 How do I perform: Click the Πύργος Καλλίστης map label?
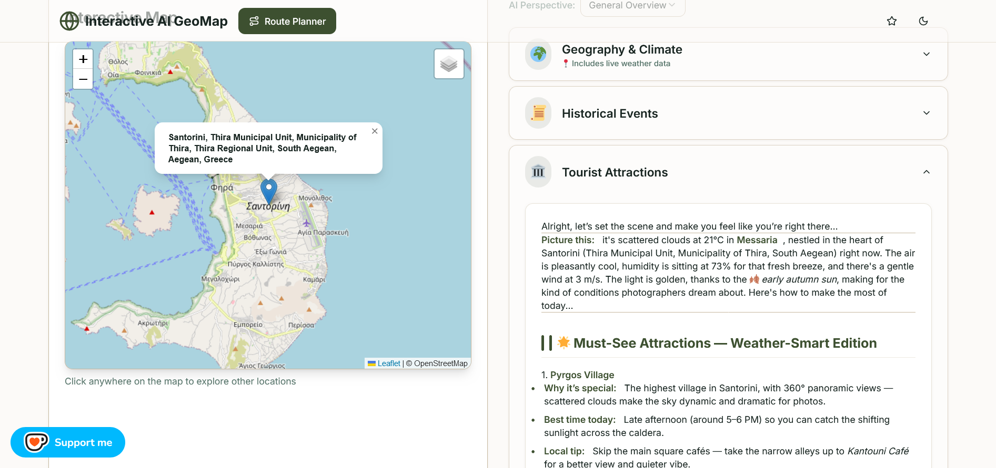(x=256, y=264)
